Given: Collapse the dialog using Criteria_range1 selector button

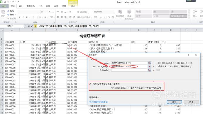Looking at the screenshot, I should click(x=149, y=66).
